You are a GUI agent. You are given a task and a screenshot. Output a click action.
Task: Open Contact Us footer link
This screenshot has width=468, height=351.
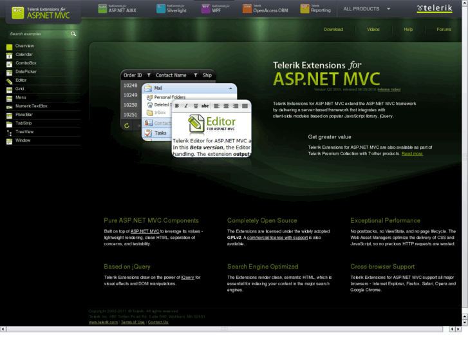[x=158, y=322]
